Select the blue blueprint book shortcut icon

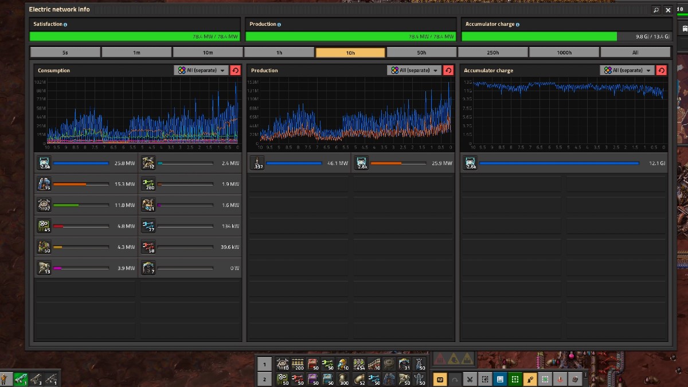click(x=500, y=379)
